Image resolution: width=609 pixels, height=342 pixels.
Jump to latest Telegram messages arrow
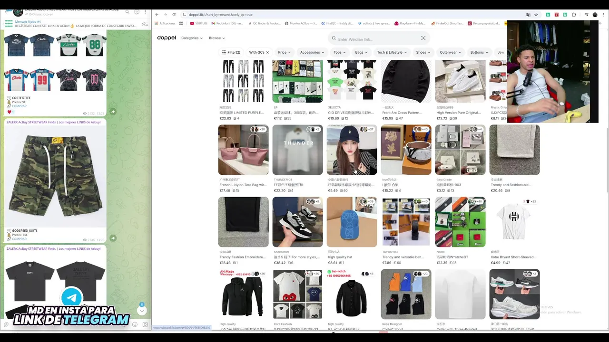[x=141, y=310]
